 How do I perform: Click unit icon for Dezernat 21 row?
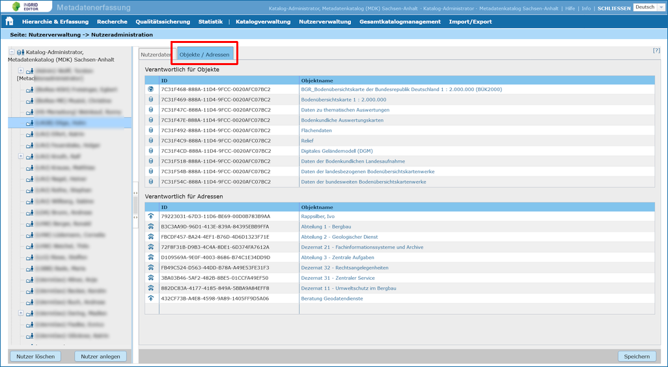(151, 247)
